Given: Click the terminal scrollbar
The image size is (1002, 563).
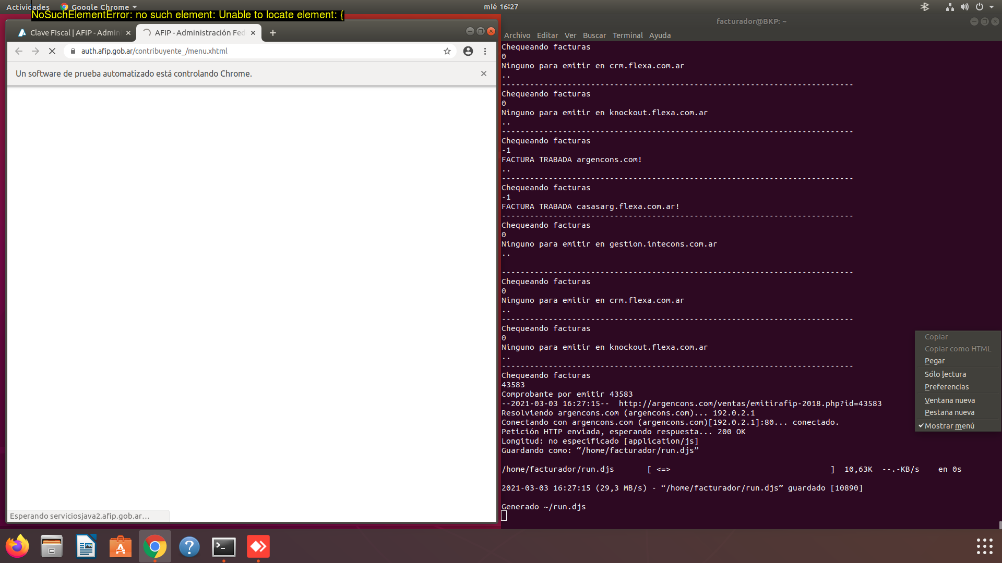Looking at the screenshot, I should click(x=1000, y=525).
